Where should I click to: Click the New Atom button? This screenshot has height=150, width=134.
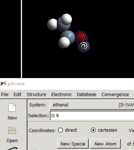pos(105,144)
